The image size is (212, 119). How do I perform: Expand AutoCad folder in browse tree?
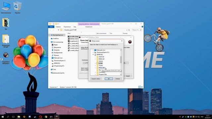tap(95, 57)
